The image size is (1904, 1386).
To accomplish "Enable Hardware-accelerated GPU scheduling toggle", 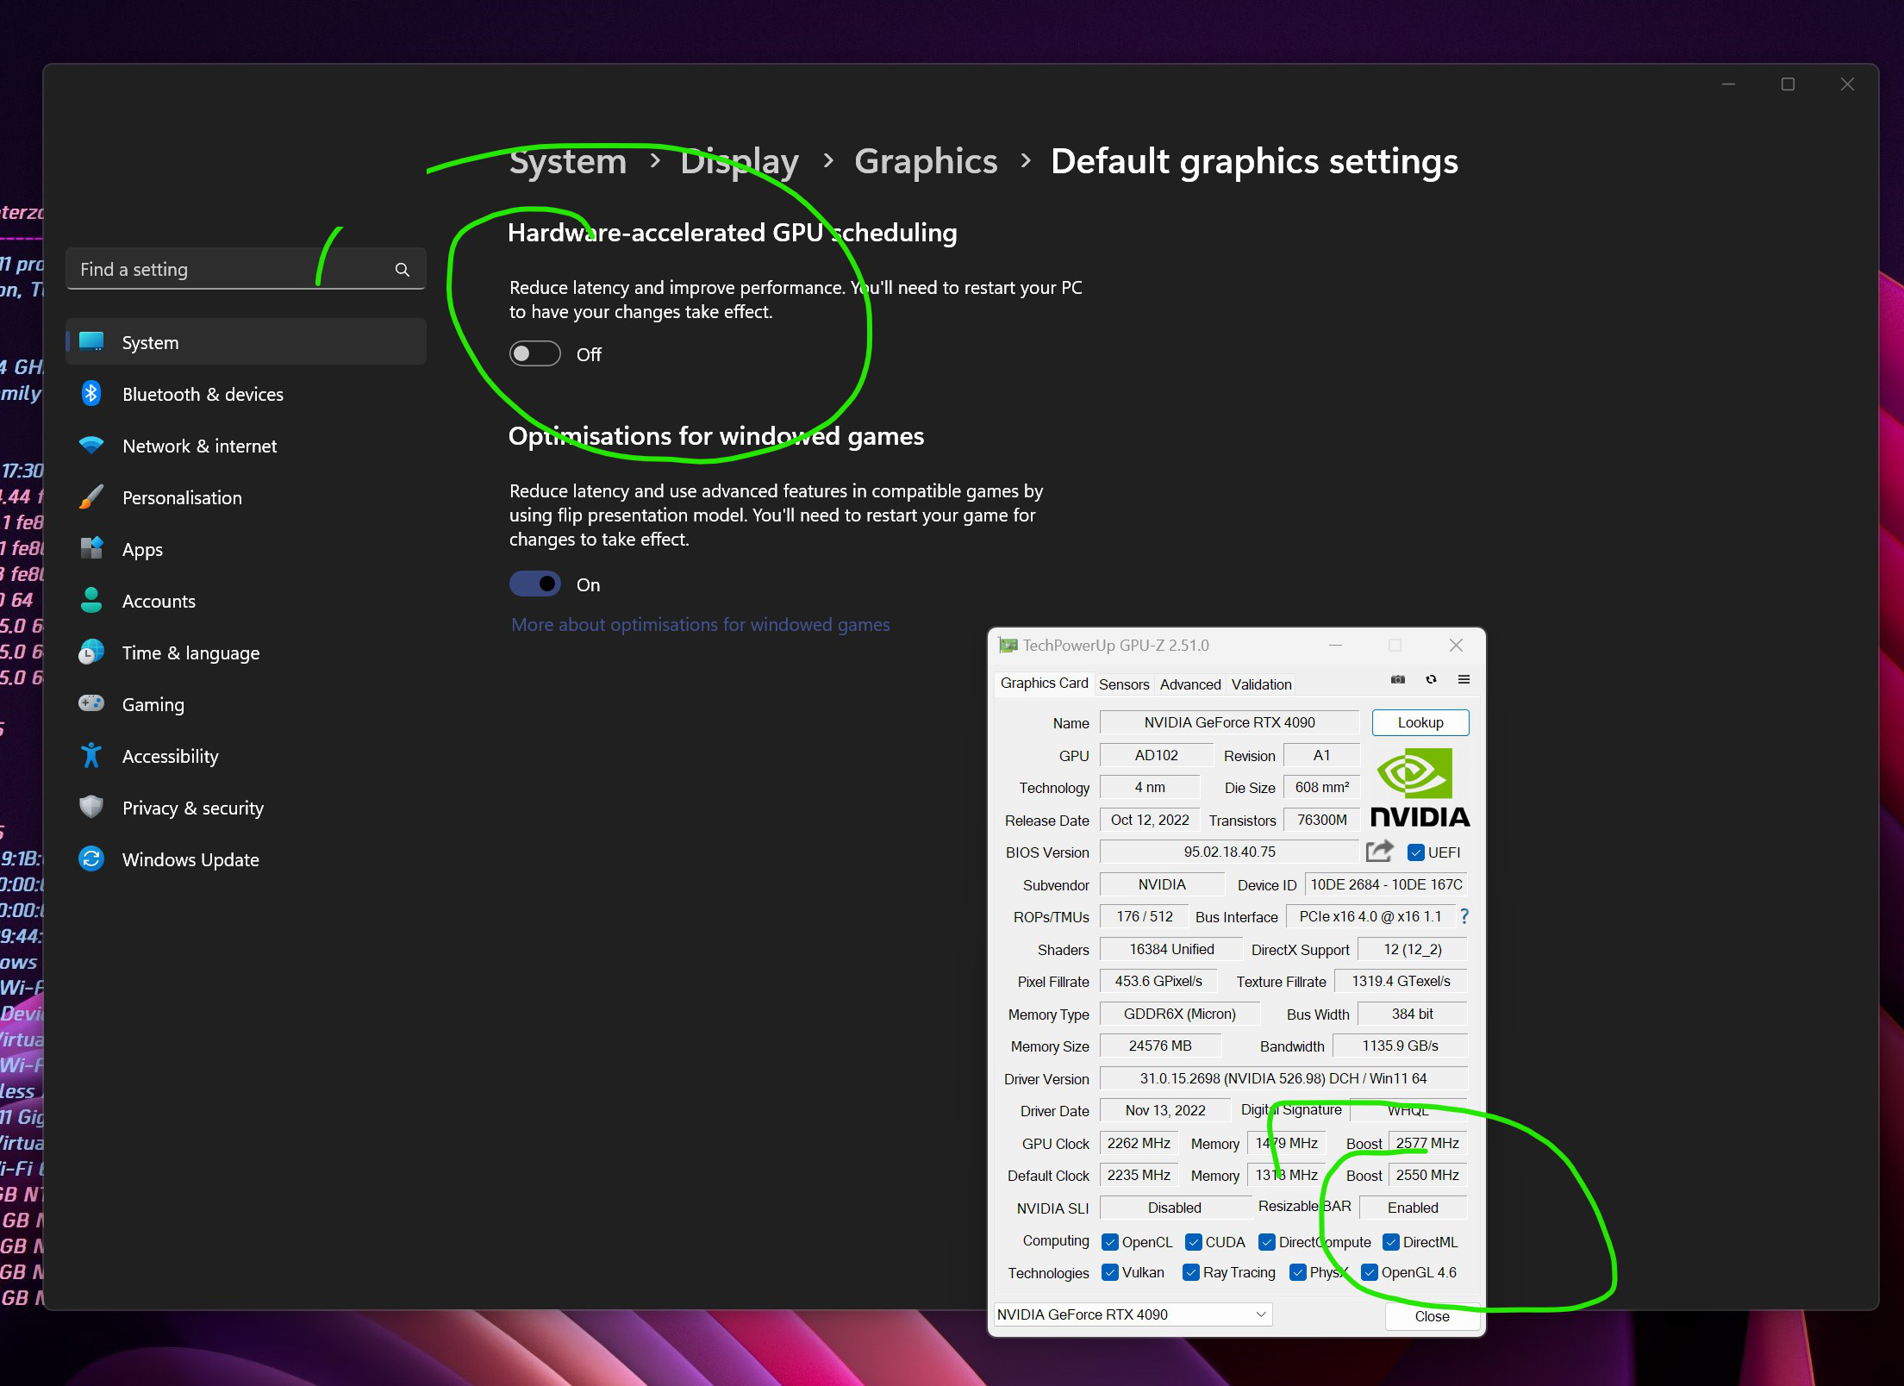I will pos(534,353).
